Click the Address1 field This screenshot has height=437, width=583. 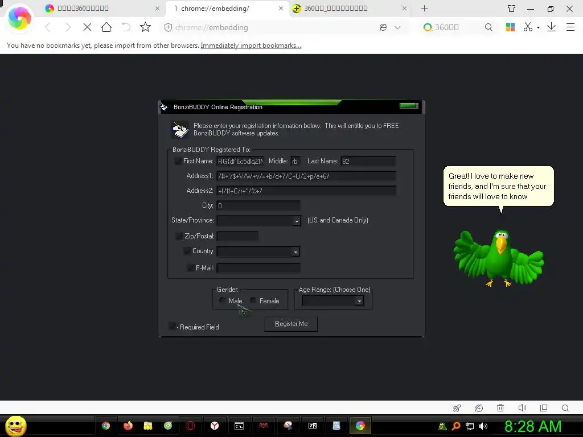(x=306, y=176)
